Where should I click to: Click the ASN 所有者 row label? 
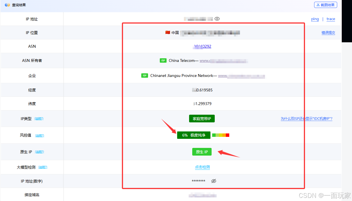[32, 60]
